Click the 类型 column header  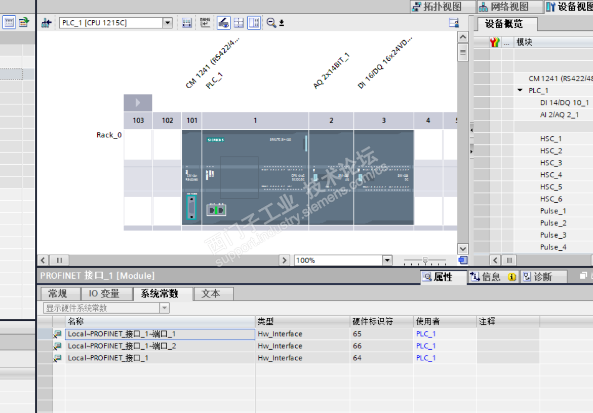[x=302, y=321]
